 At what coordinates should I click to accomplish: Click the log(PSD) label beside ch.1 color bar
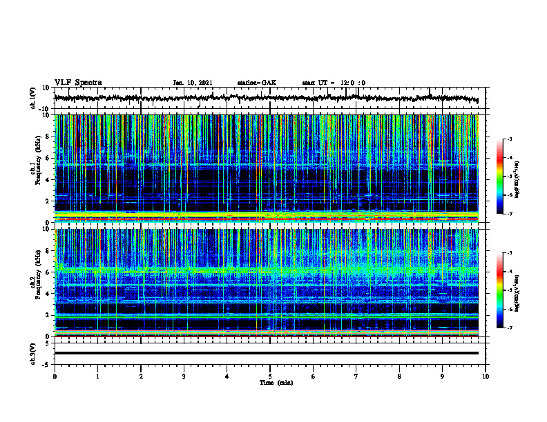click(517, 180)
